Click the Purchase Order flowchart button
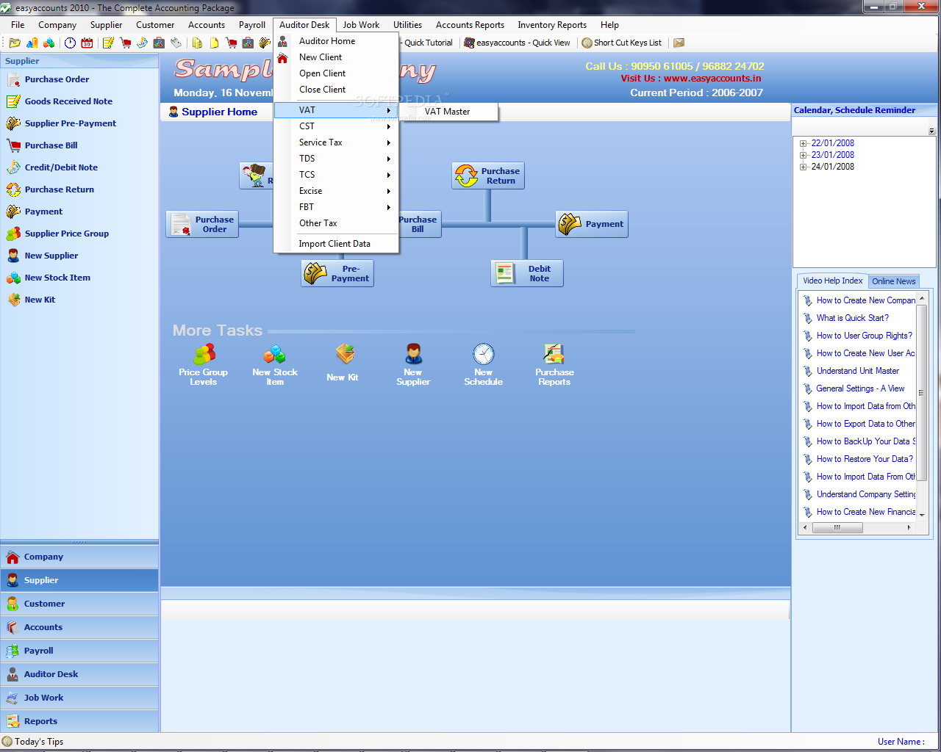The height and width of the screenshot is (752, 941). tap(202, 224)
